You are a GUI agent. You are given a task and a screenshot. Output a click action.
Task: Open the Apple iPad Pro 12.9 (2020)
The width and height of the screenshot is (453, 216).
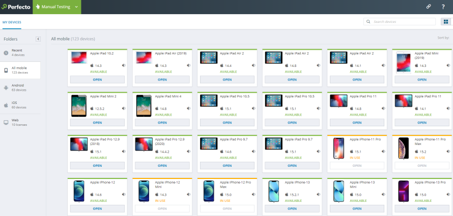pyautogui.click(x=162, y=166)
